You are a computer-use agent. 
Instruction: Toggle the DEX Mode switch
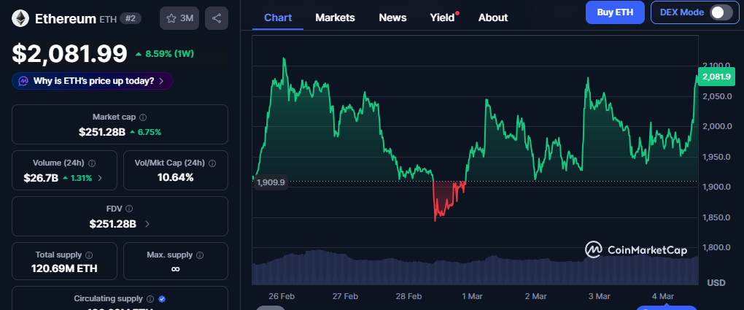click(x=721, y=12)
